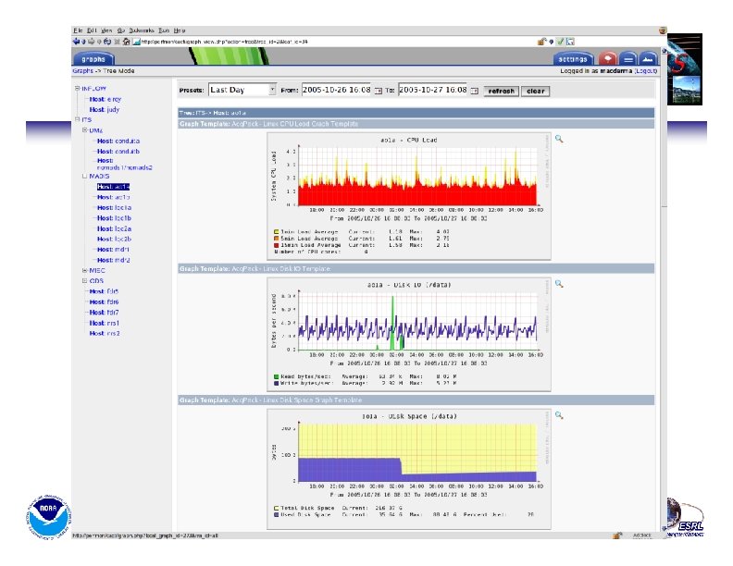
Task: Select Host mdr2 in the tree
Action: pyautogui.click(x=114, y=260)
